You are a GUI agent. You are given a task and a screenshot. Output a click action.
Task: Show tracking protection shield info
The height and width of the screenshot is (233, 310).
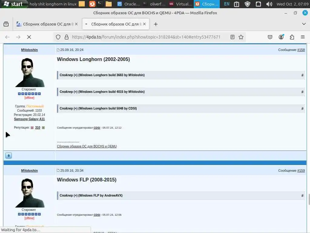click(x=58, y=37)
